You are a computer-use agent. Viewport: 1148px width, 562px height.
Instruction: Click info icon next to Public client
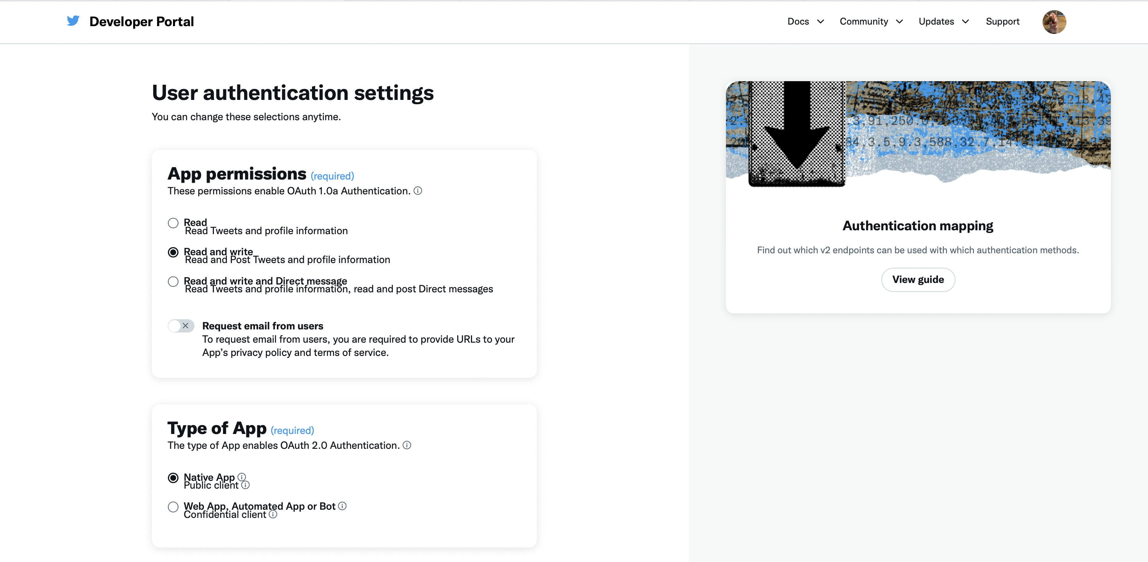[246, 485]
